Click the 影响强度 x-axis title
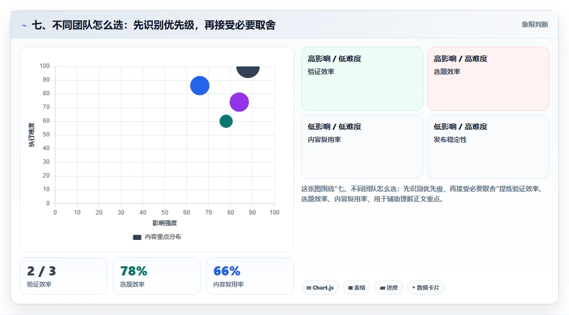 pyautogui.click(x=165, y=223)
